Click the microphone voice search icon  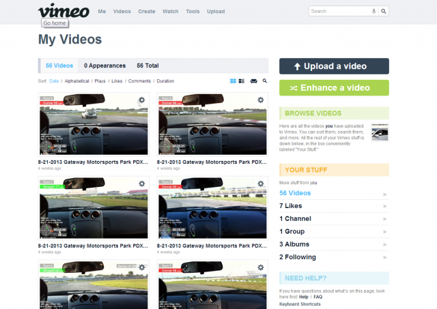click(x=373, y=11)
